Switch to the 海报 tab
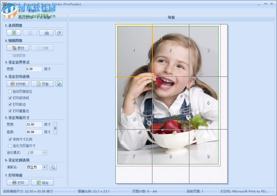The height and width of the screenshot is (196, 277). tap(171, 17)
